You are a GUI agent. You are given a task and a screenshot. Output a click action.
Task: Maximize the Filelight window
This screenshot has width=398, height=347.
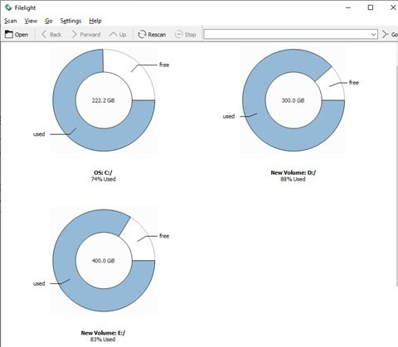tap(371, 7)
